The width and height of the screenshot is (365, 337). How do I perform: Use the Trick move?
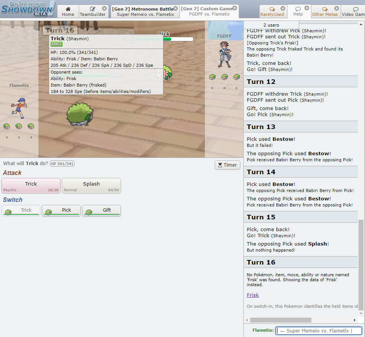(31, 186)
